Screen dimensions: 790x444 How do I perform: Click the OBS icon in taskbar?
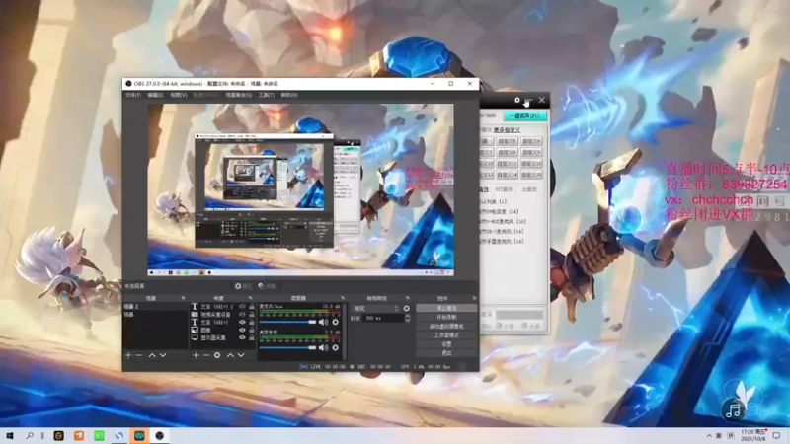pos(160,436)
